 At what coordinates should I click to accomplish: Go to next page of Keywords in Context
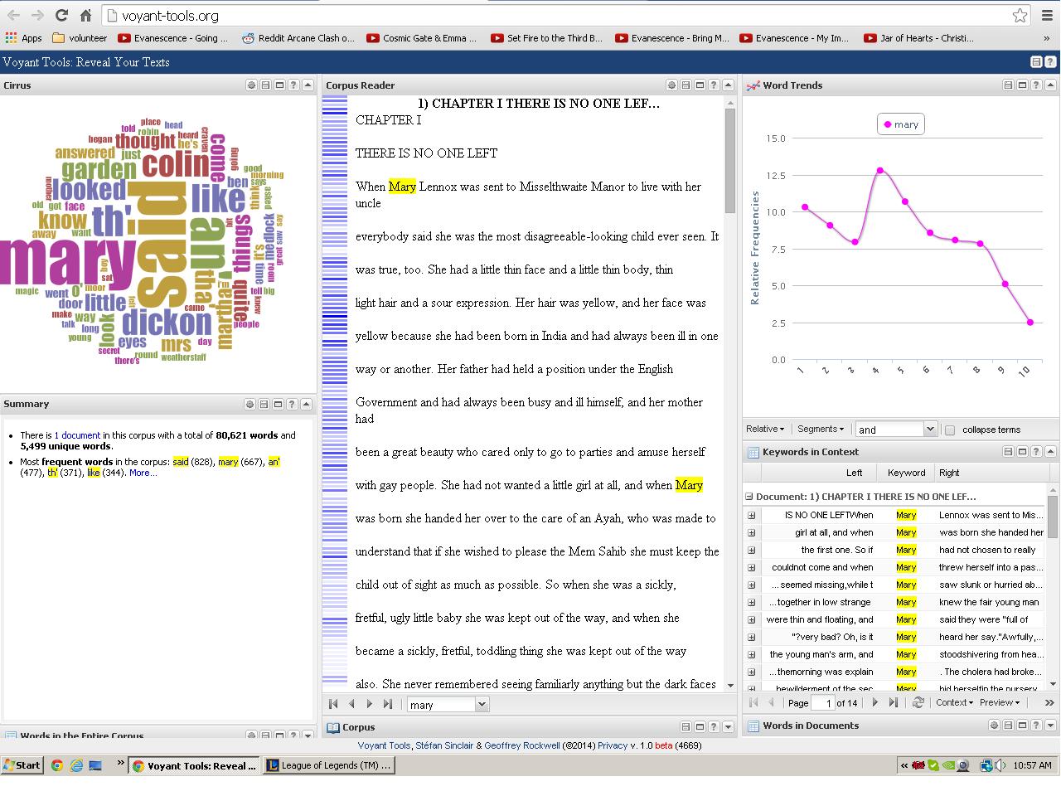[x=874, y=702]
